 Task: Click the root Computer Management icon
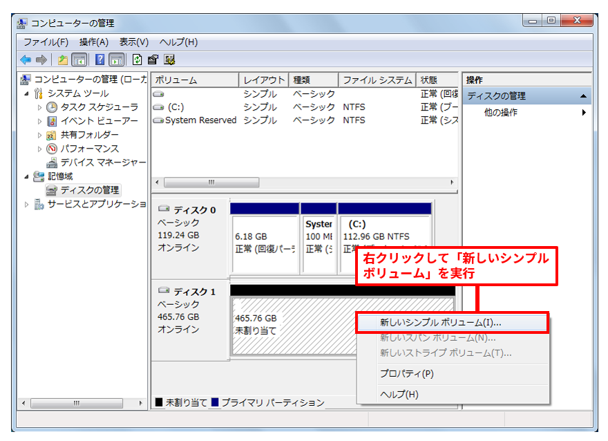coord(26,79)
